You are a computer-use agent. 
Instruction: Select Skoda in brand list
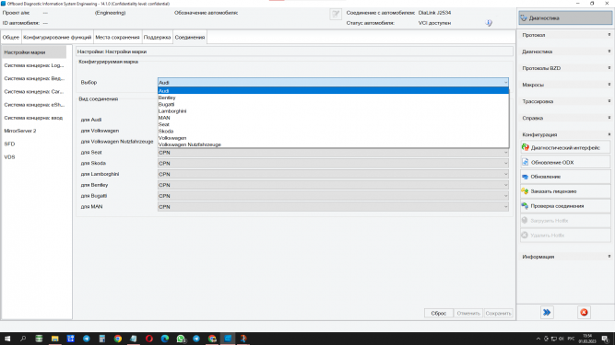point(333,131)
